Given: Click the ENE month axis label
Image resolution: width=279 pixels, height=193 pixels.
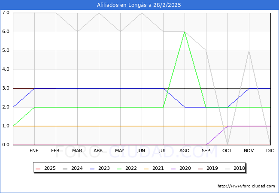Looking at the screenshot, I should coord(34,151).
